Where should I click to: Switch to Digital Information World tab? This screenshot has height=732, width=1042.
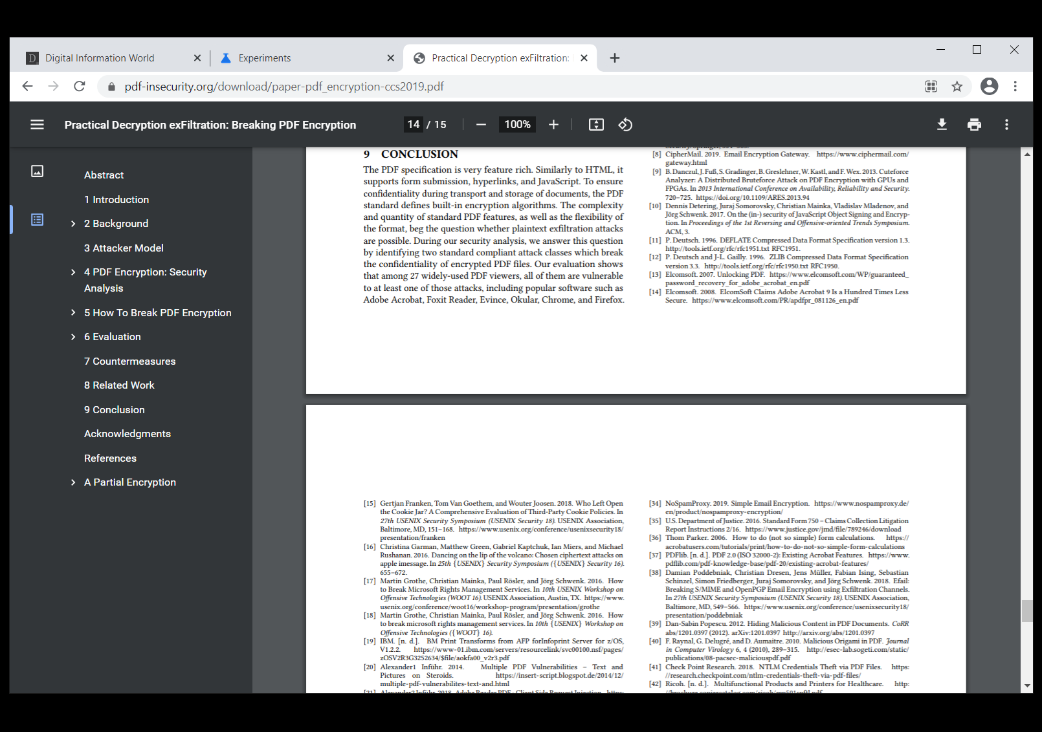[x=100, y=58]
